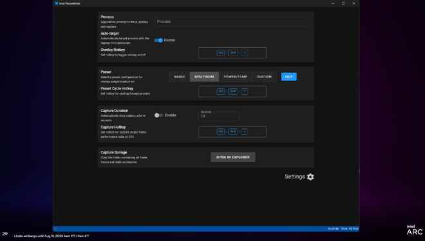Select the POWER/TEMP preset
Image resolution: width=425 pixels, height=241 pixels.
click(x=236, y=77)
